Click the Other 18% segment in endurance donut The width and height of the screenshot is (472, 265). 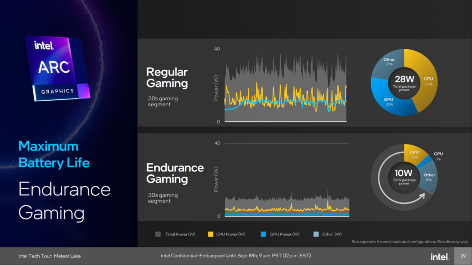tap(429, 177)
